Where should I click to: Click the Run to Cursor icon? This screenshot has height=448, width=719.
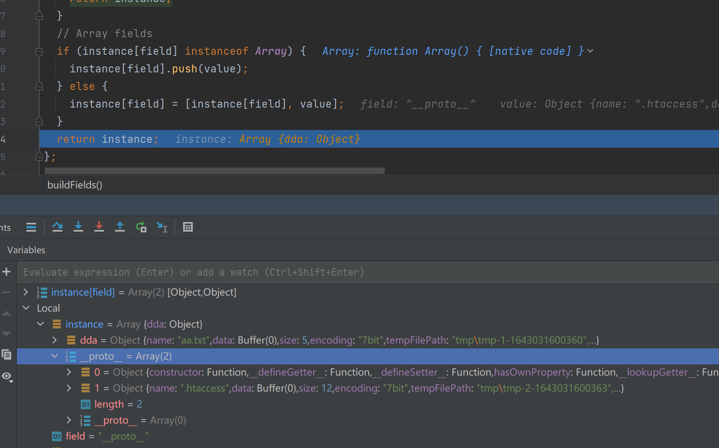pyautogui.click(x=162, y=227)
